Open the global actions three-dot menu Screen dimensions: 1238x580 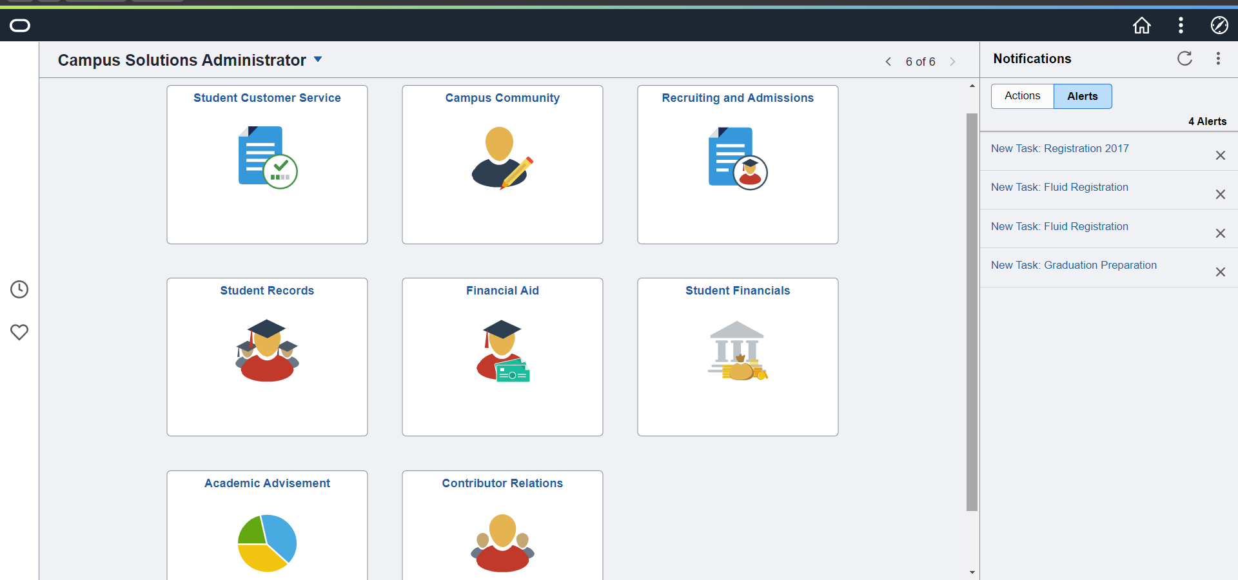click(1180, 26)
